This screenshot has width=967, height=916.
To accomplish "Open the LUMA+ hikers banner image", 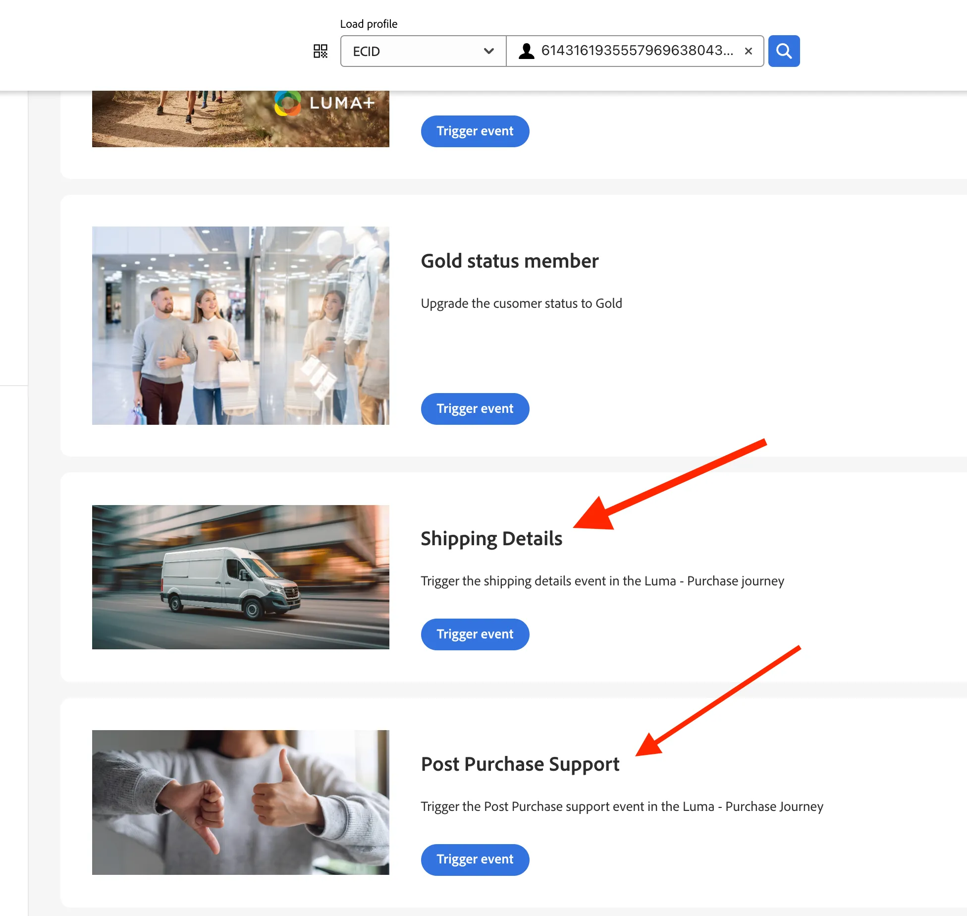I will 241,119.
